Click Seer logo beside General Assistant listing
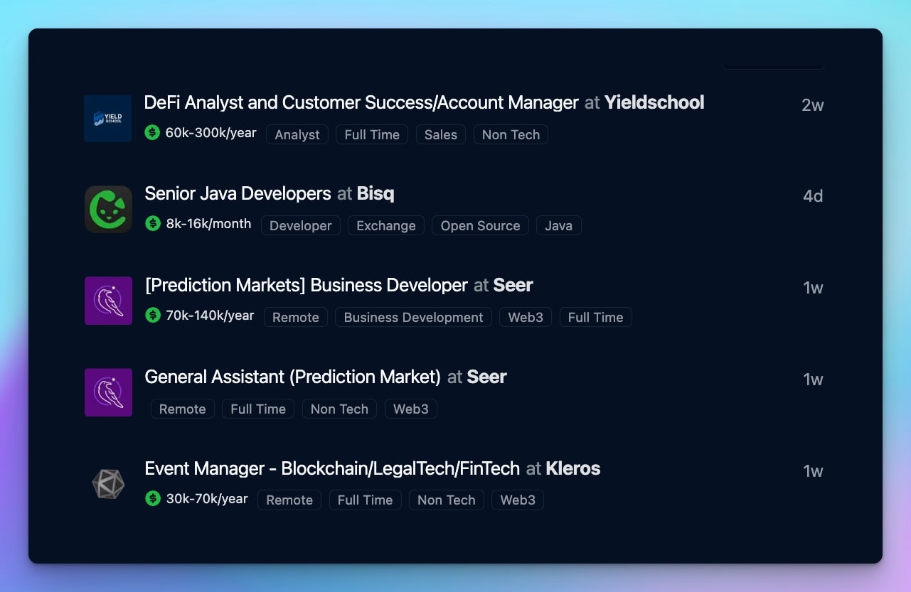The image size is (911, 592). tap(108, 392)
